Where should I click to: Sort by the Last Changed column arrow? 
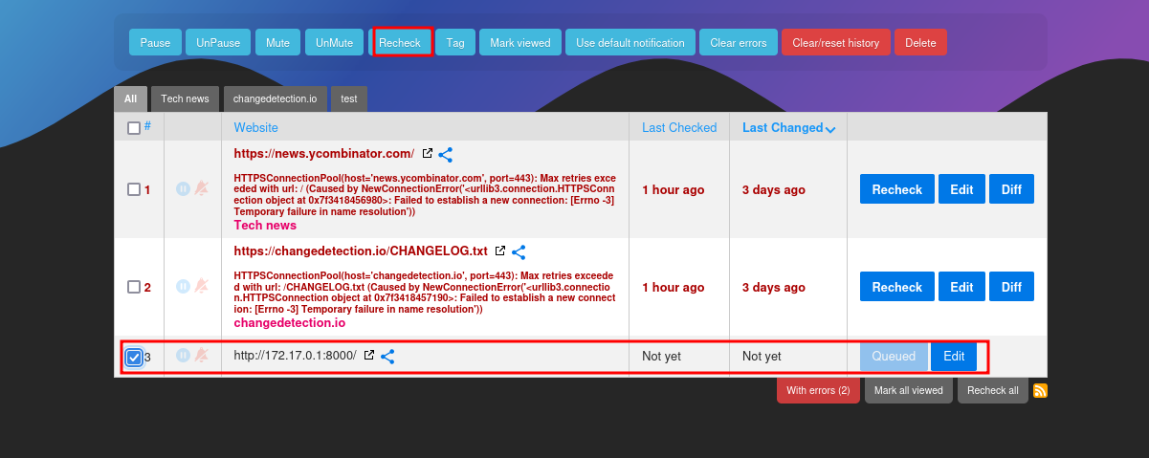(x=829, y=129)
